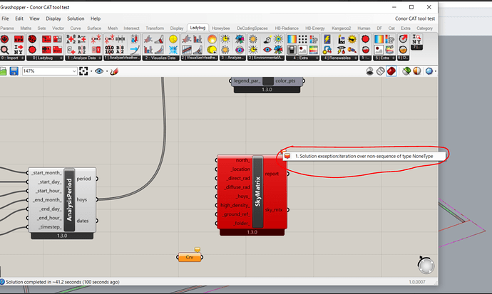Click the Conor CAT tool test document name

(x=414, y=18)
